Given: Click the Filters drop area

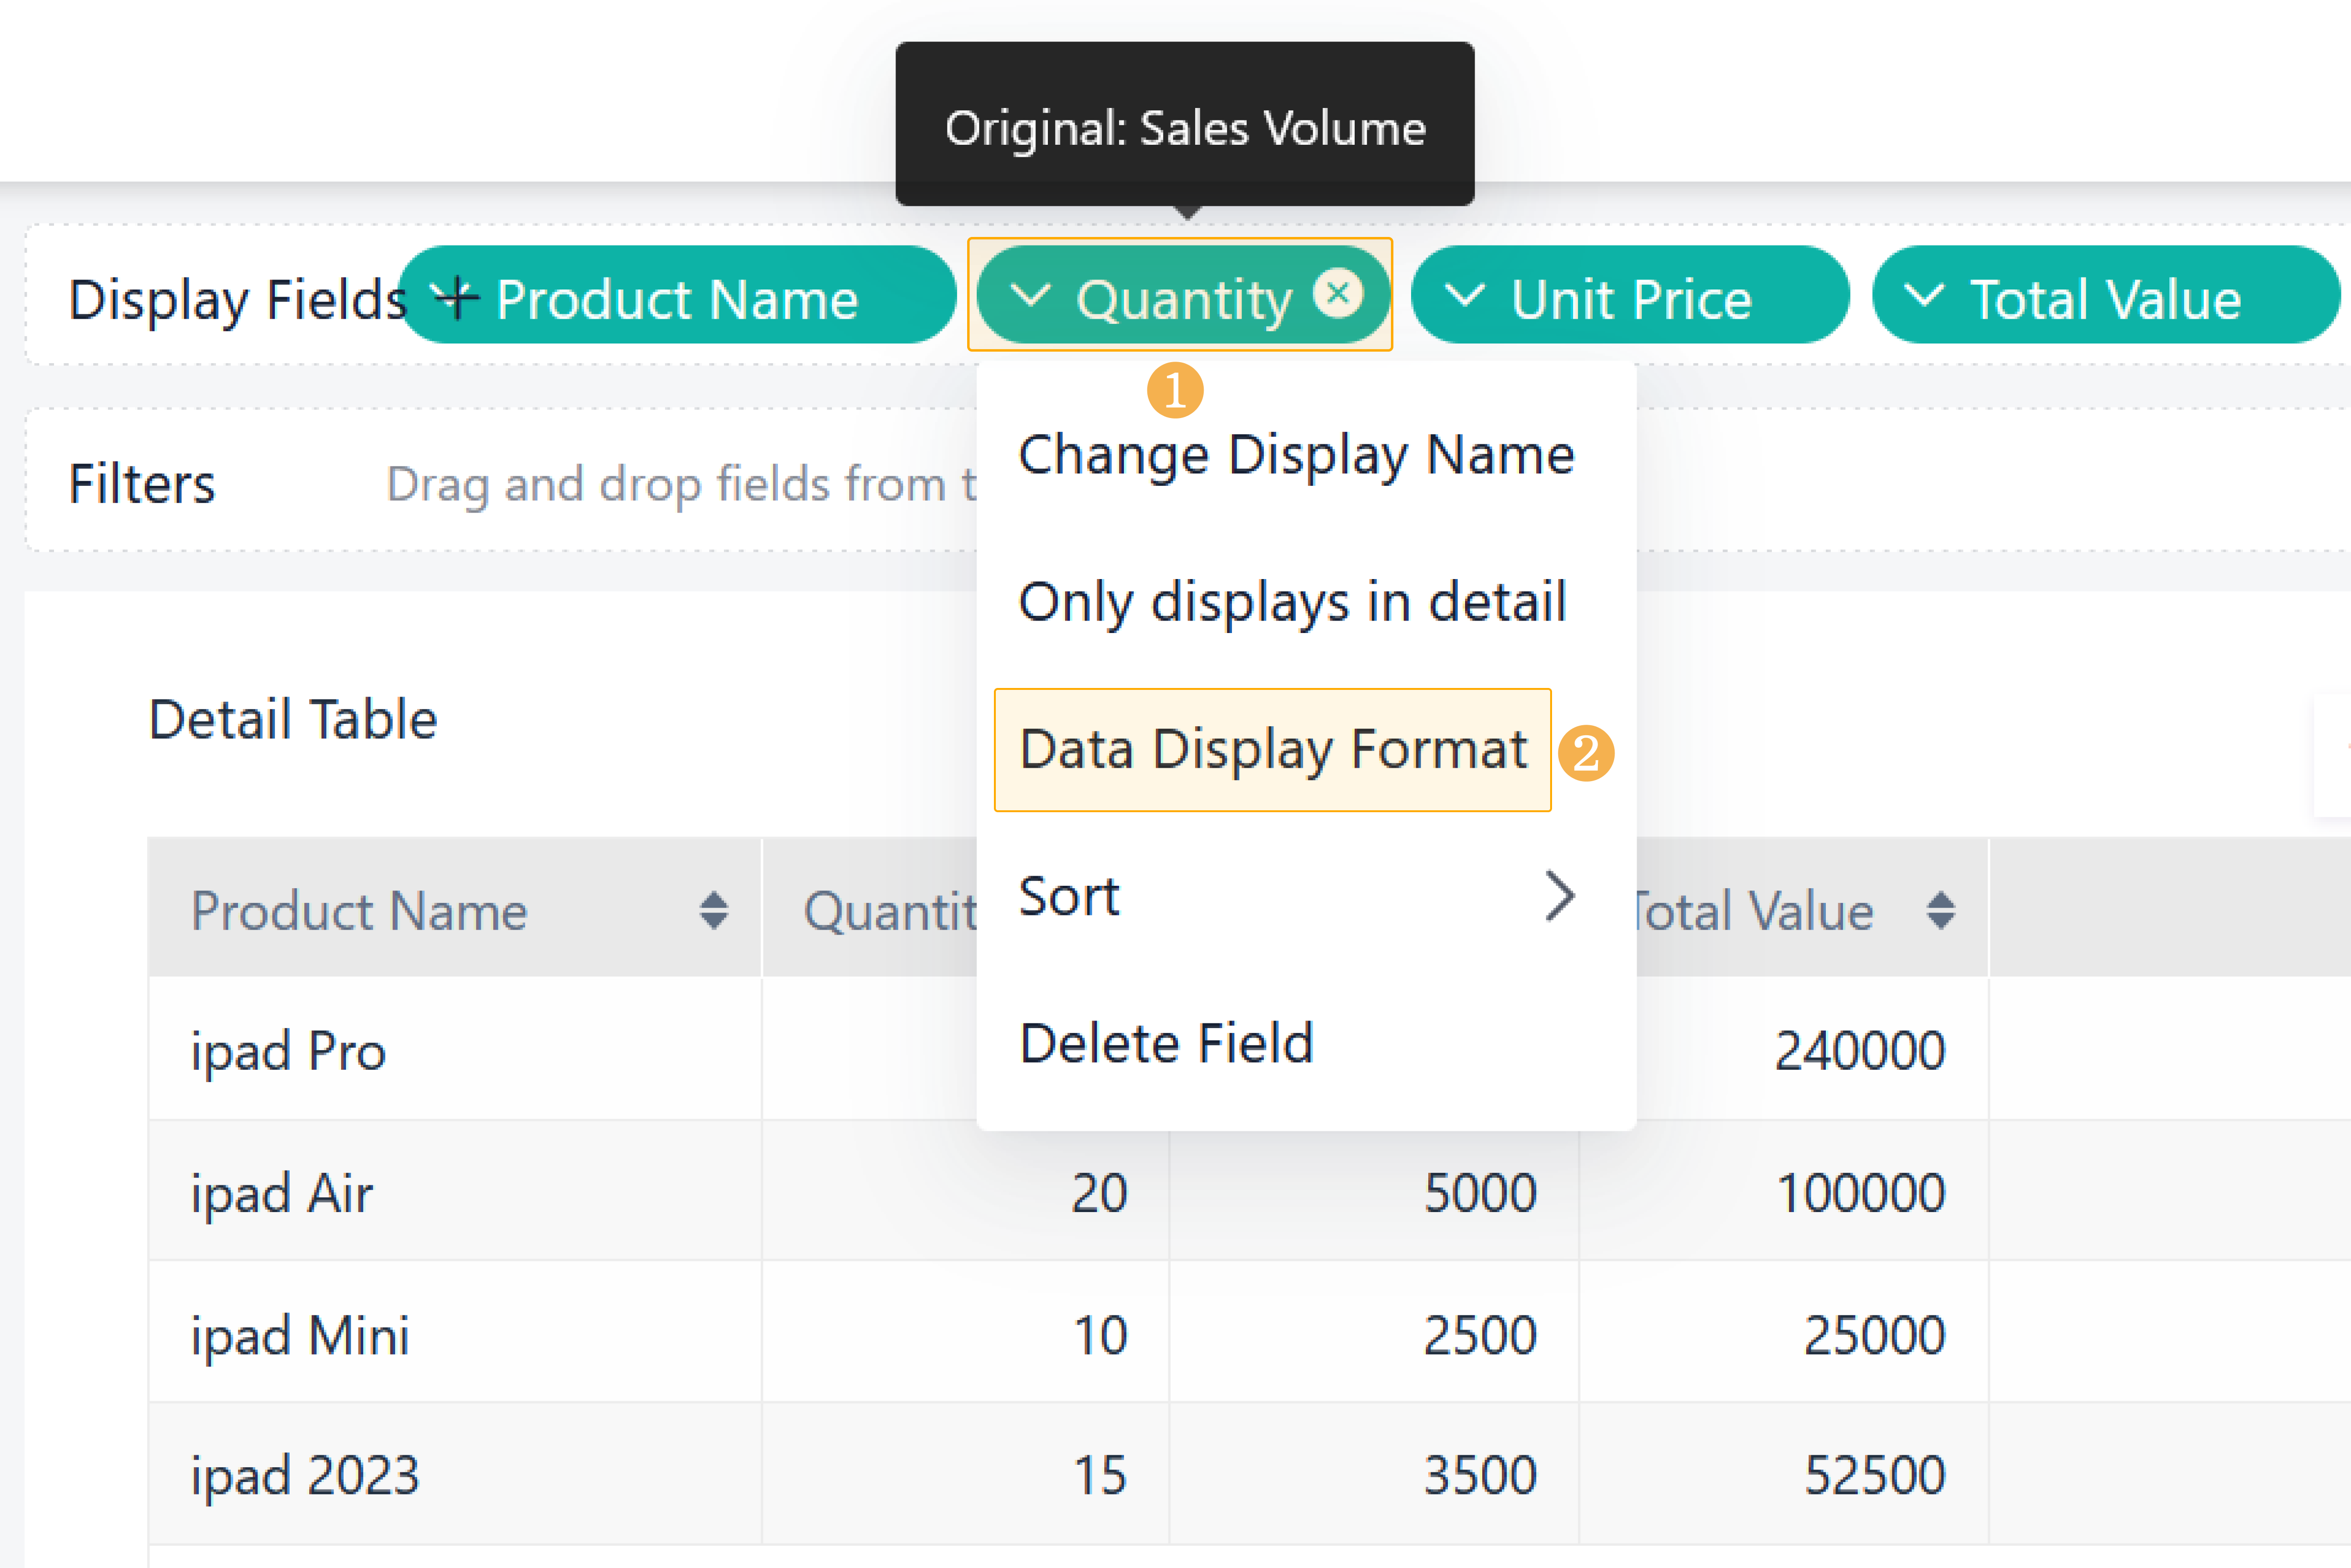Looking at the screenshot, I should click(x=680, y=484).
